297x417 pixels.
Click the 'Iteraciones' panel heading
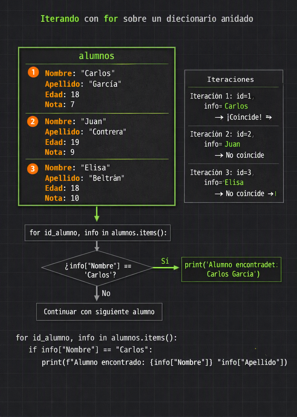click(x=231, y=79)
